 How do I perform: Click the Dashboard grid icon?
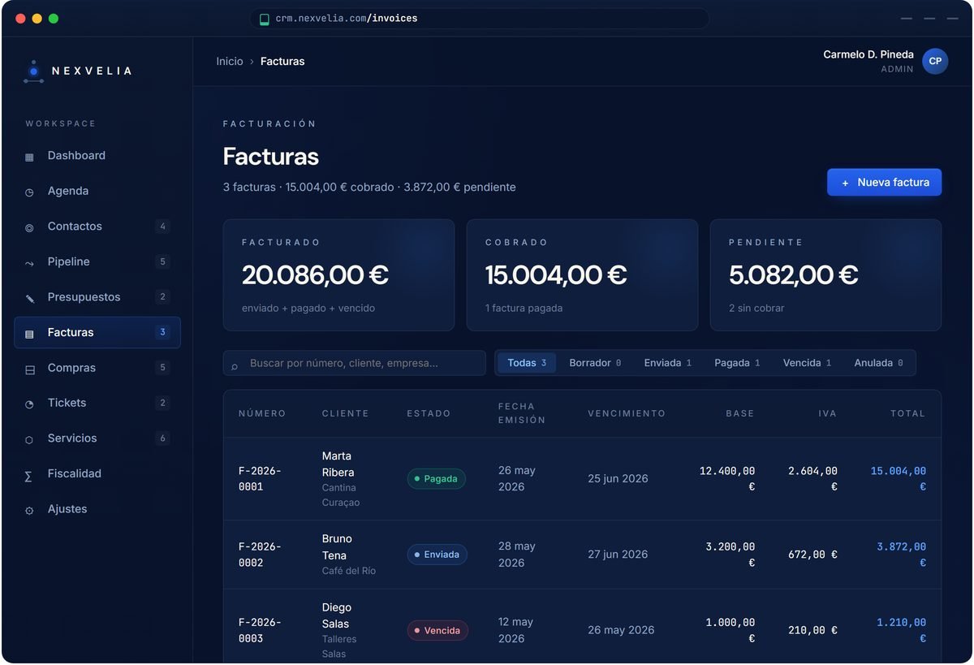29,157
